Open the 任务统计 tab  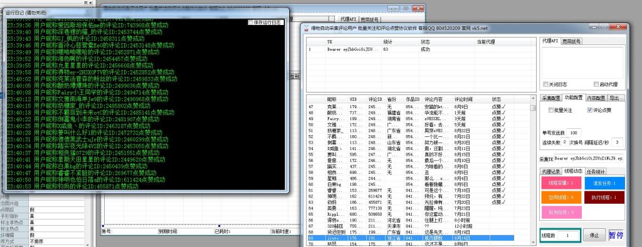[596, 171]
